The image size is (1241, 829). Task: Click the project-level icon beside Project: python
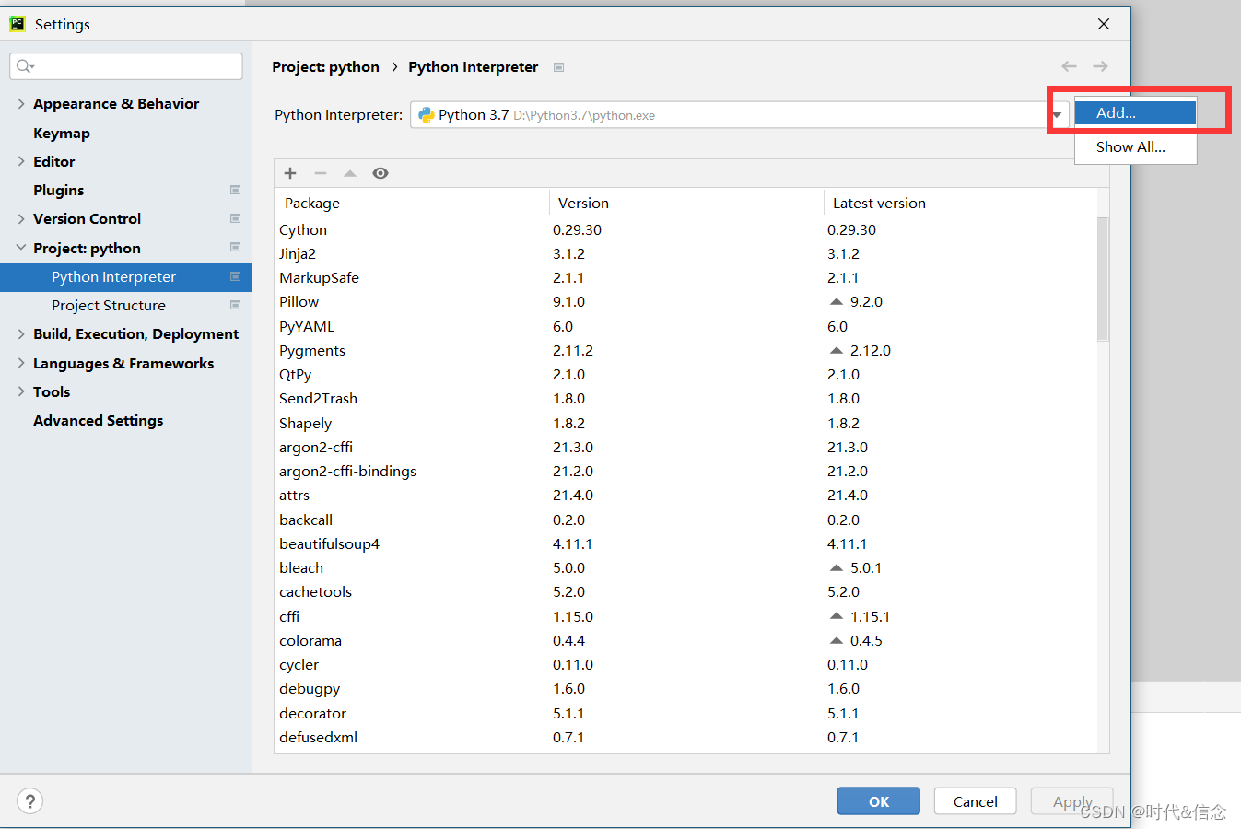235,247
